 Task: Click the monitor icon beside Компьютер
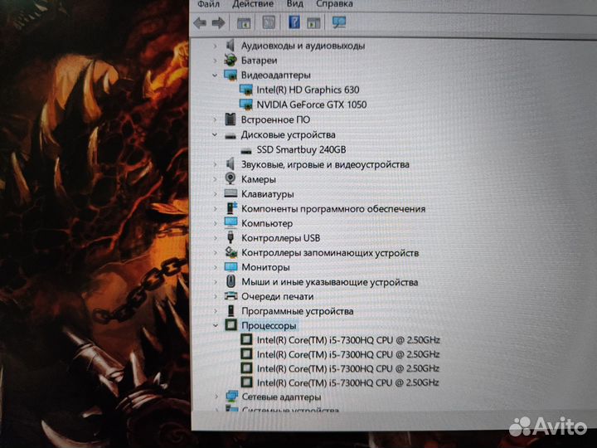[231, 222]
